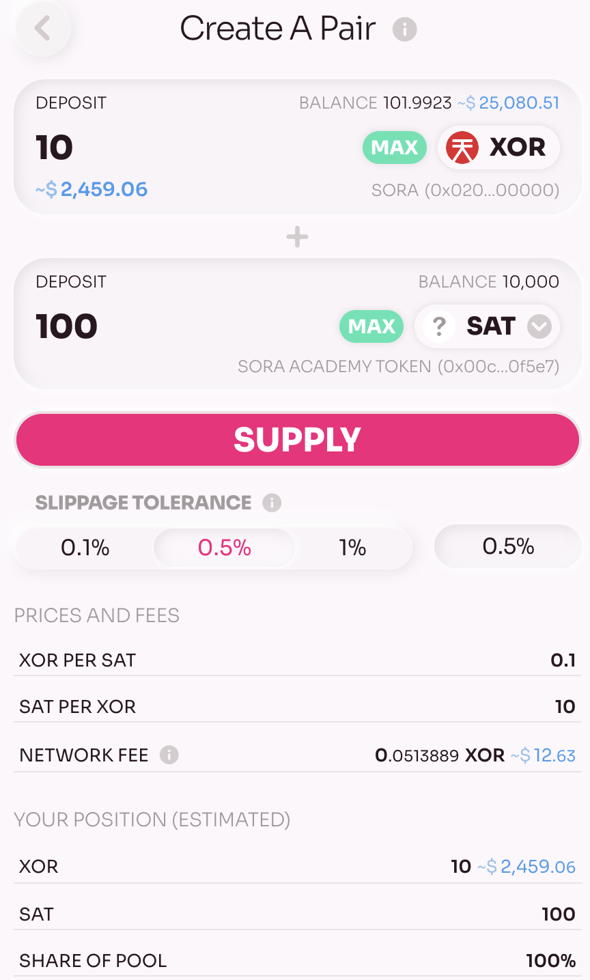Click the SUPPLY button

click(297, 440)
